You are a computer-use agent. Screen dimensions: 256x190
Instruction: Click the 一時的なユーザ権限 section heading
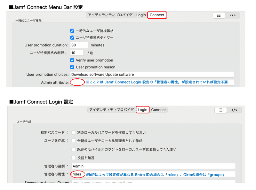tap(28, 20)
